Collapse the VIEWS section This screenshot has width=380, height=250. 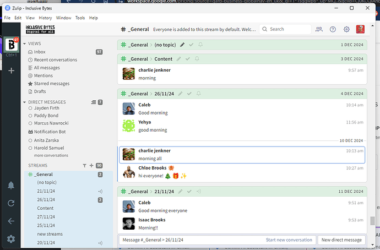tap(24, 44)
